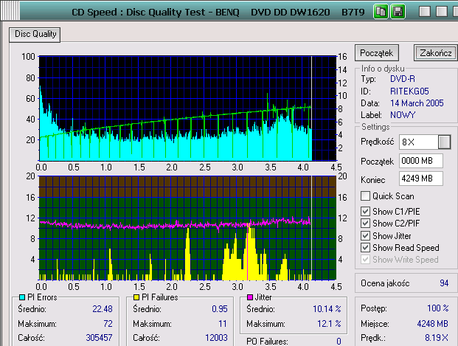458x346 pixels.
Task: Click the PI Failures average 0.95
Action: pyautogui.click(x=220, y=309)
